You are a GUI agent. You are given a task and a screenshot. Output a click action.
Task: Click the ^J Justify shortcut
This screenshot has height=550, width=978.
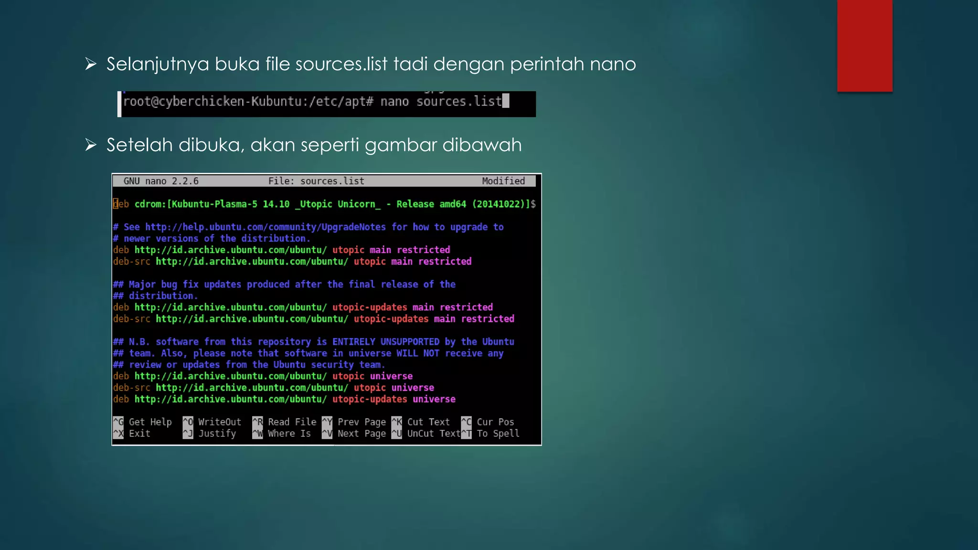pyautogui.click(x=210, y=434)
